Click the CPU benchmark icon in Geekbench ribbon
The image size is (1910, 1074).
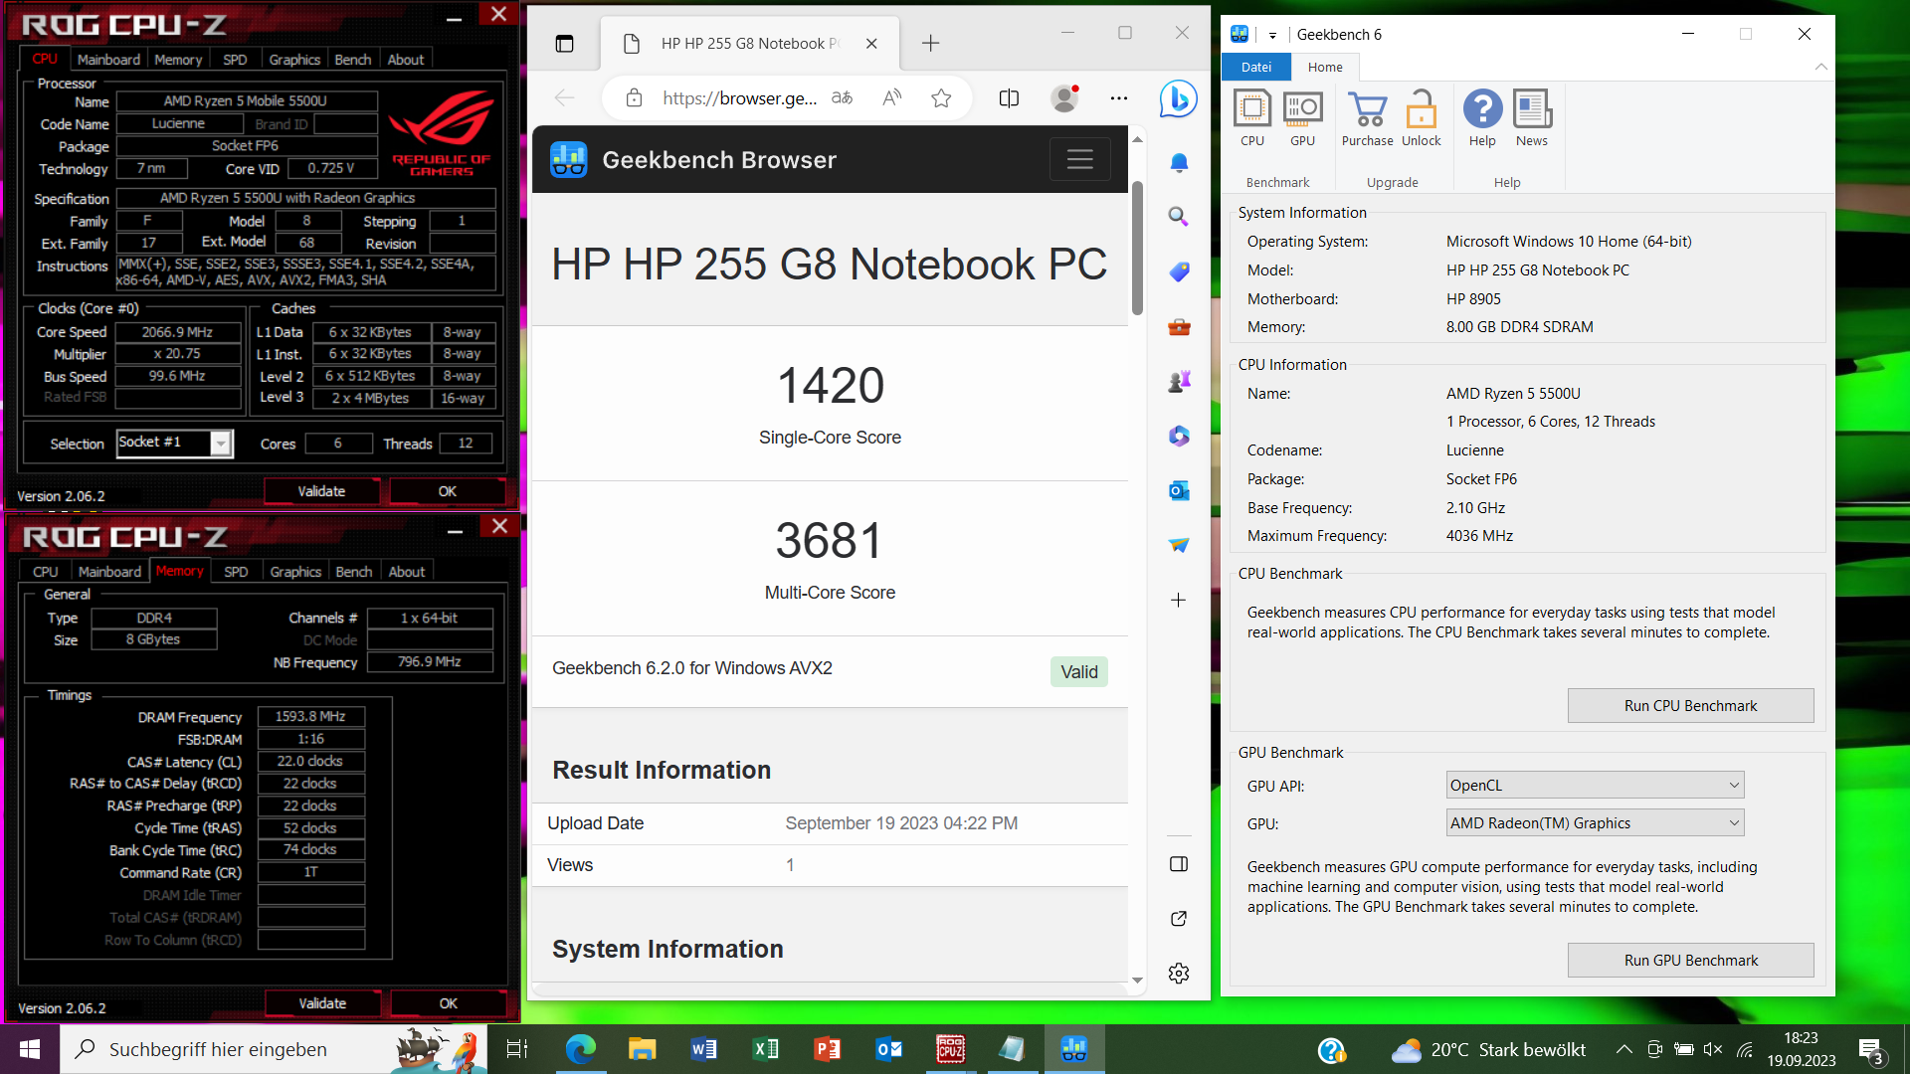[1252, 118]
